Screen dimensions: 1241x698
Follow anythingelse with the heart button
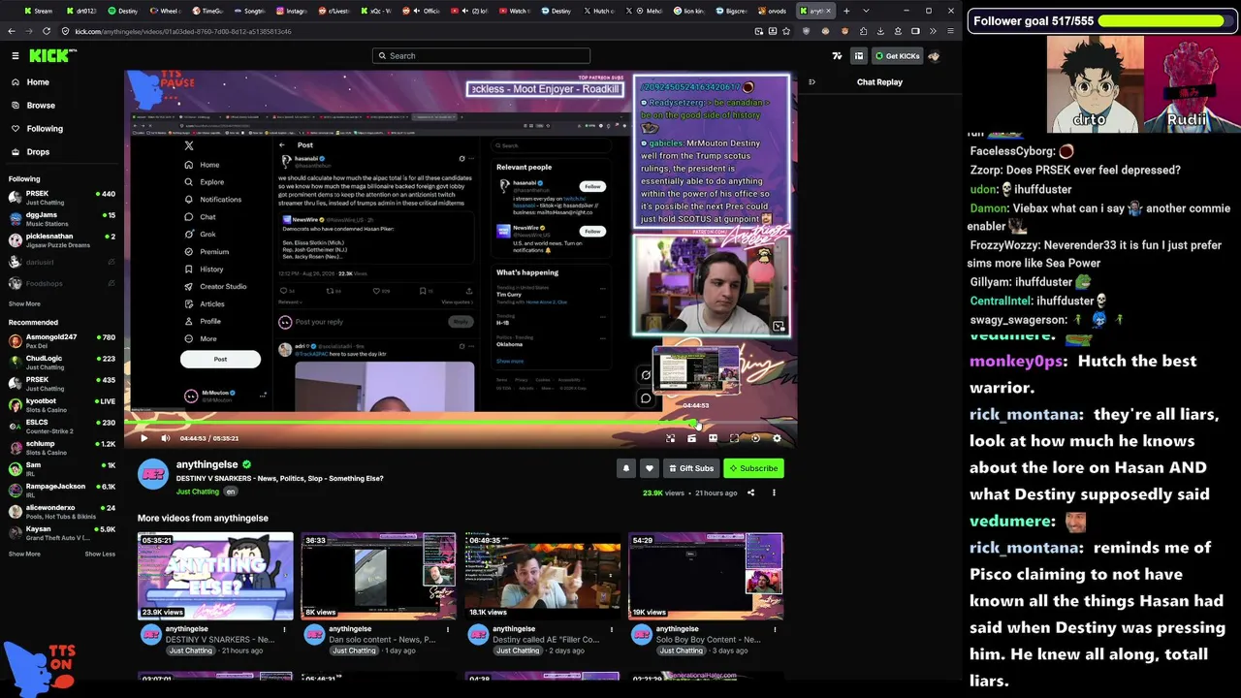point(650,468)
